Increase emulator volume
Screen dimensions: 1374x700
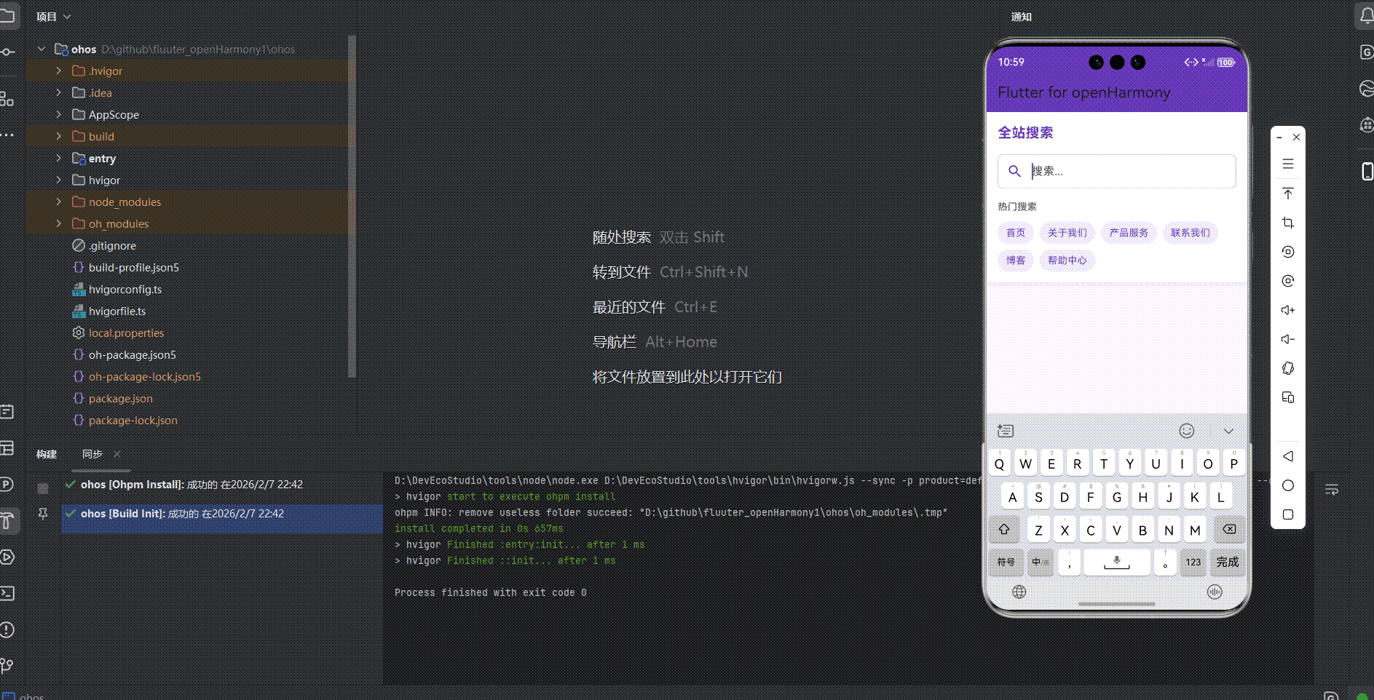coord(1288,310)
